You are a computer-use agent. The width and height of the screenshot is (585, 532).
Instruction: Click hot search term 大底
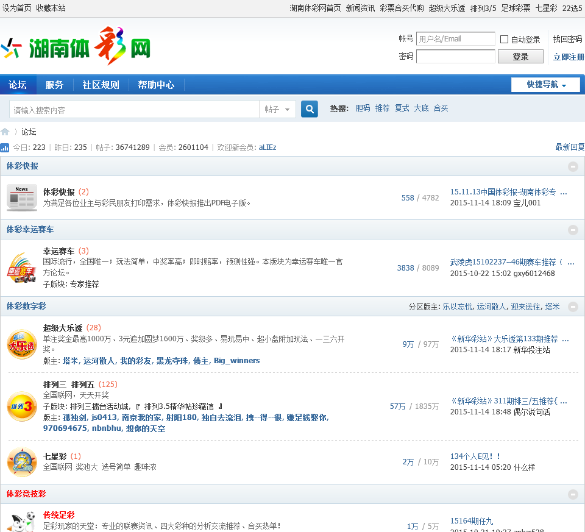[x=421, y=108]
